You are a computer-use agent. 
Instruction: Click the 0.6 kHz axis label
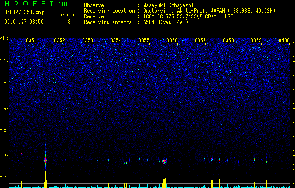[4, 179]
